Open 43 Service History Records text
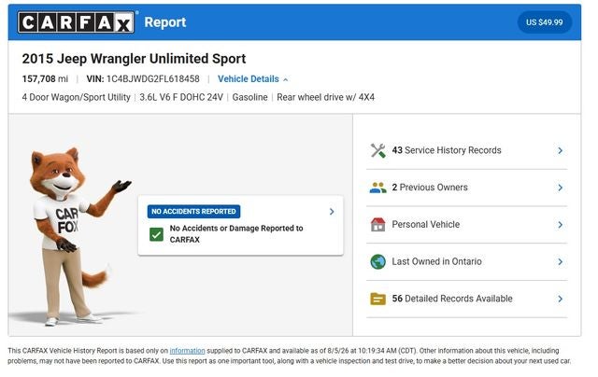Screen dimensions: 598x377 click(x=447, y=150)
